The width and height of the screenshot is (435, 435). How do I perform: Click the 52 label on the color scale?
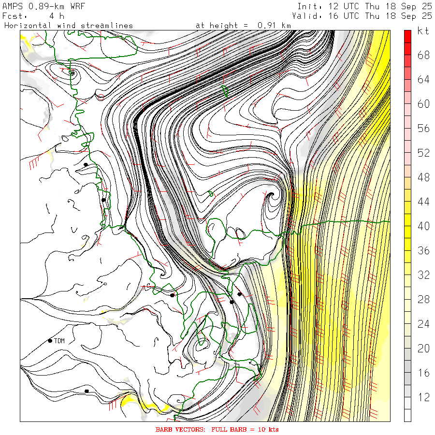tap(423, 153)
